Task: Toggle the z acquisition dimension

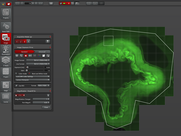Action: pos(24,42)
